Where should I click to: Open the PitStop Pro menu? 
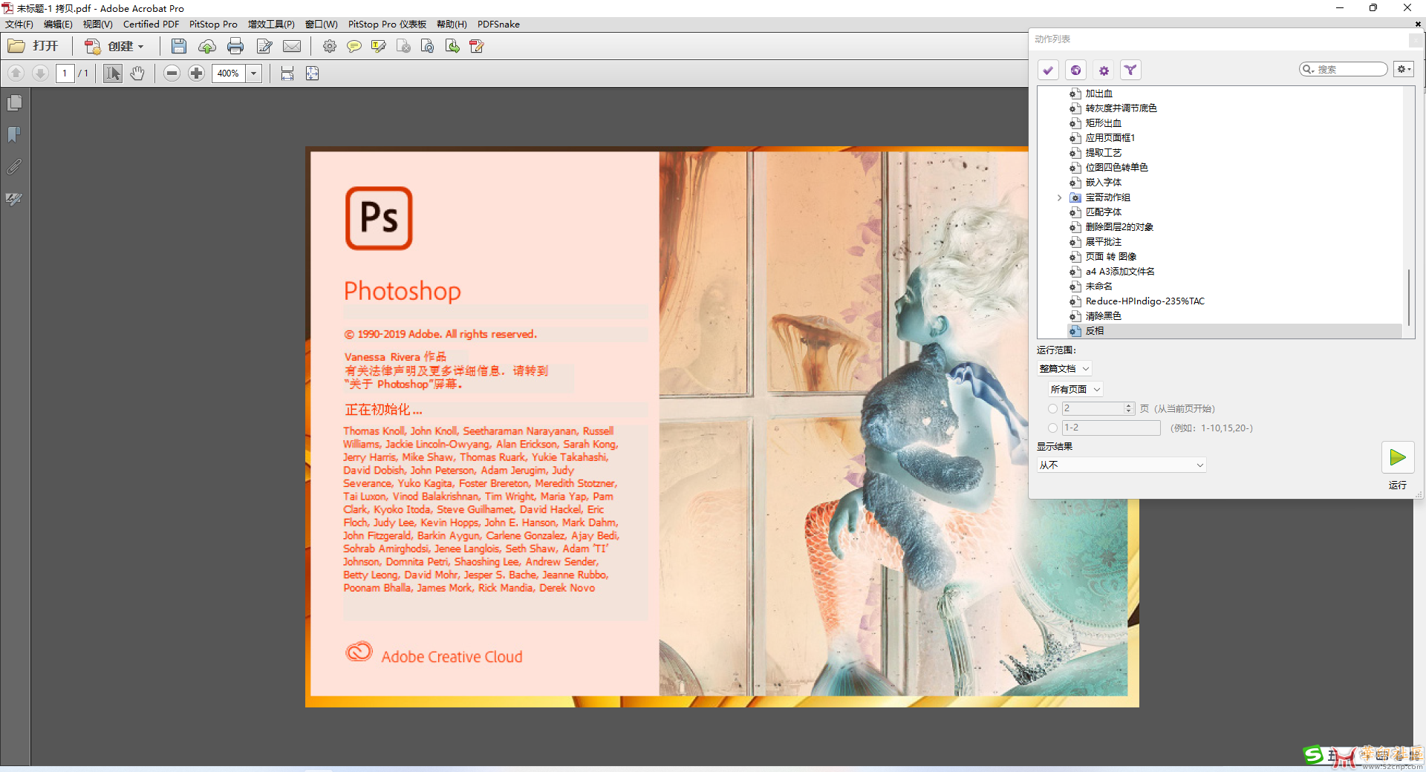[213, 24]
